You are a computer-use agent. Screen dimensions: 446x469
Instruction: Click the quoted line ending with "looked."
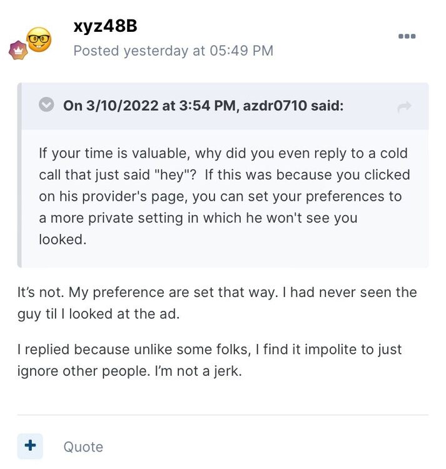(x=61, y=239)
